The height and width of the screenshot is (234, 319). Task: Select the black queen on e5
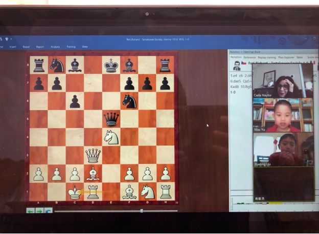tap(111, 119)
